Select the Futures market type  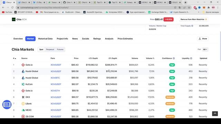tap(60, 50)
